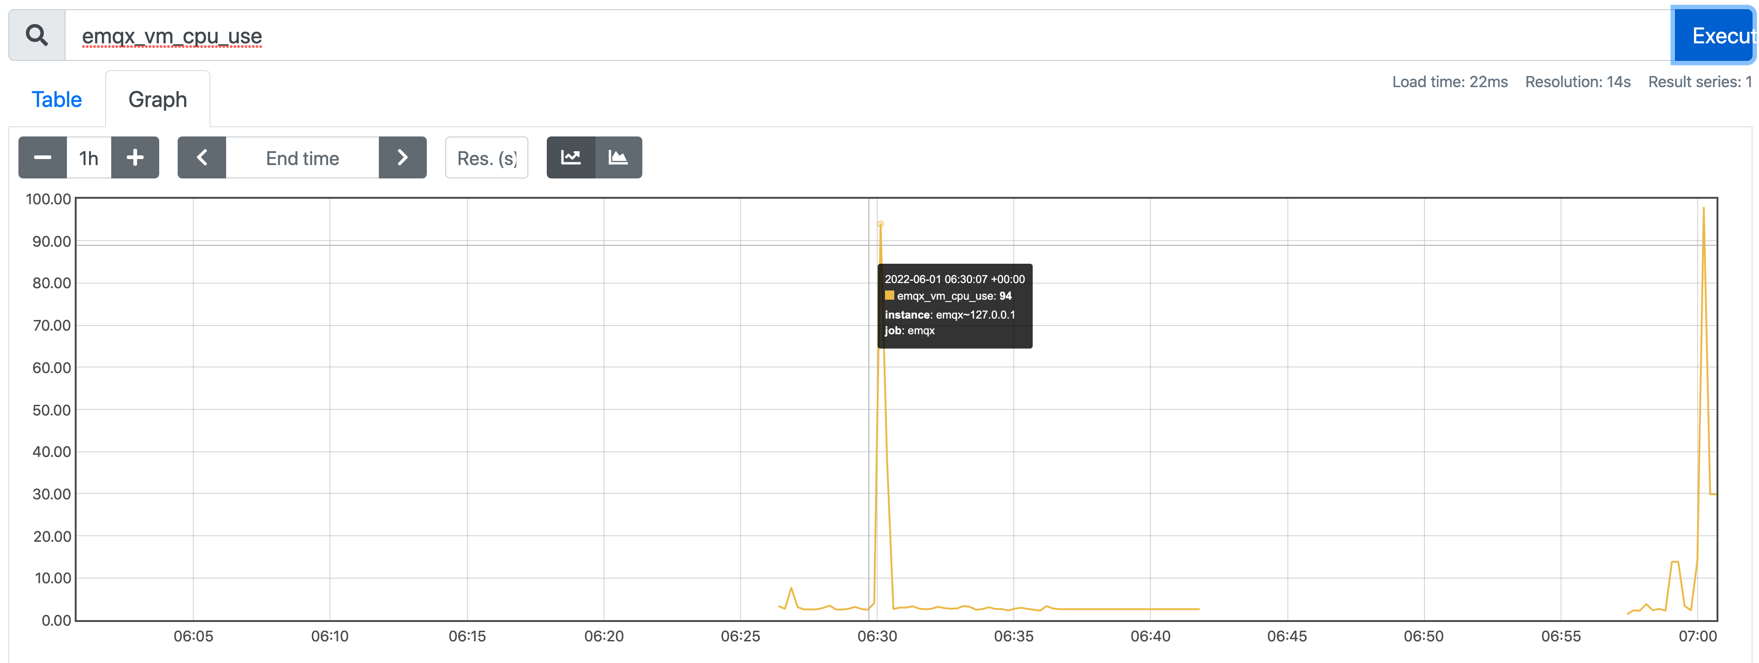Focus the Res. (s) resolution field
Viewport: 1759px width, 663px height.
(x=486, y=158)
